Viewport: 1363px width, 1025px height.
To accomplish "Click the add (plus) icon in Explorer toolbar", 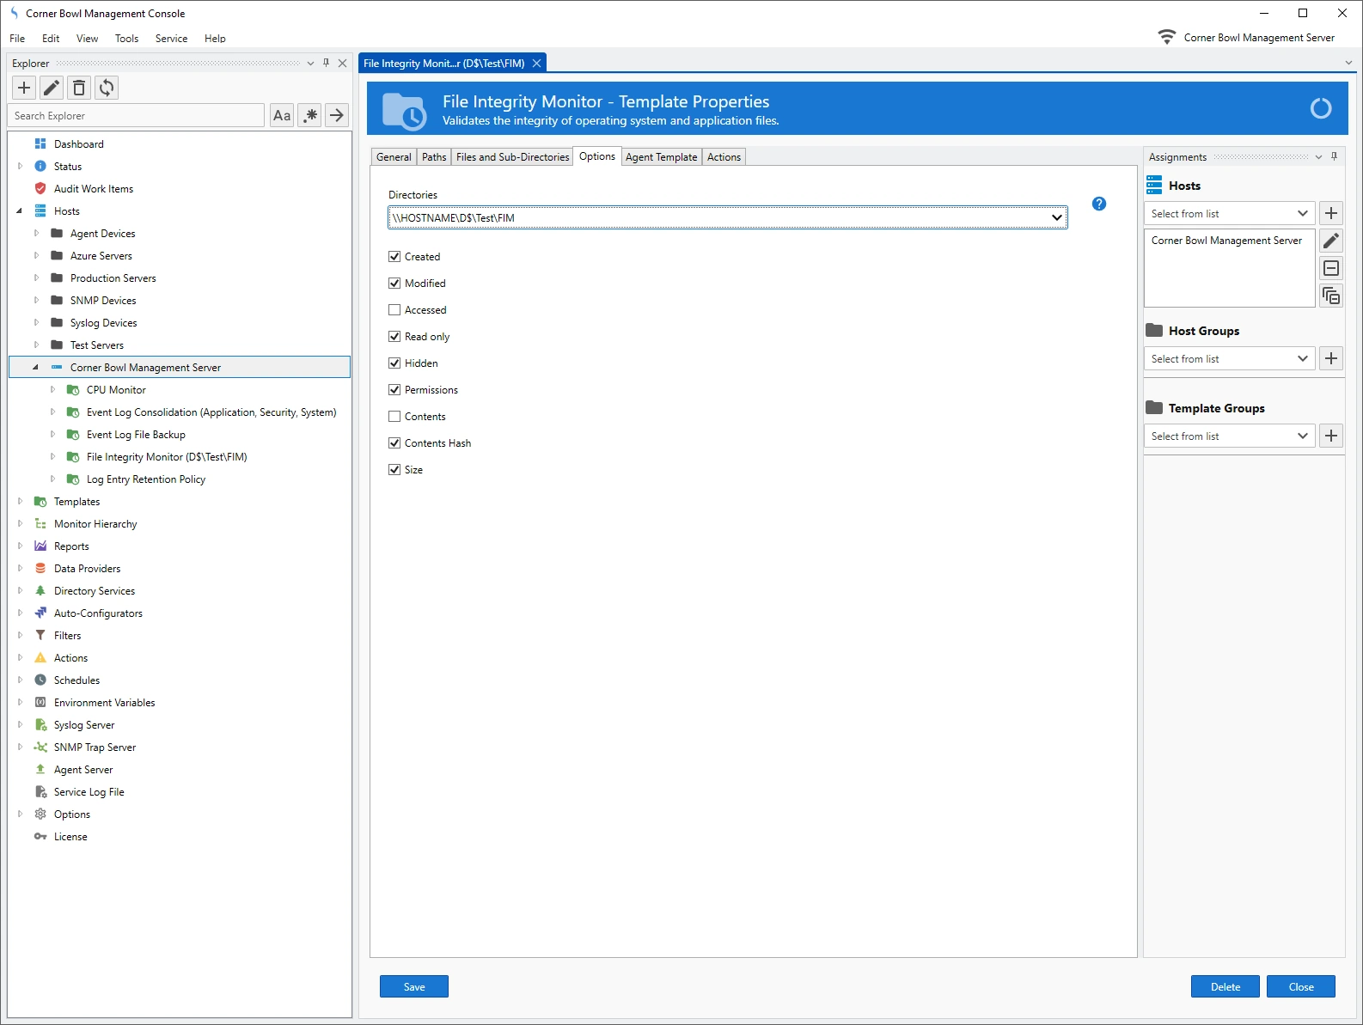I will (x=24, y=88).
